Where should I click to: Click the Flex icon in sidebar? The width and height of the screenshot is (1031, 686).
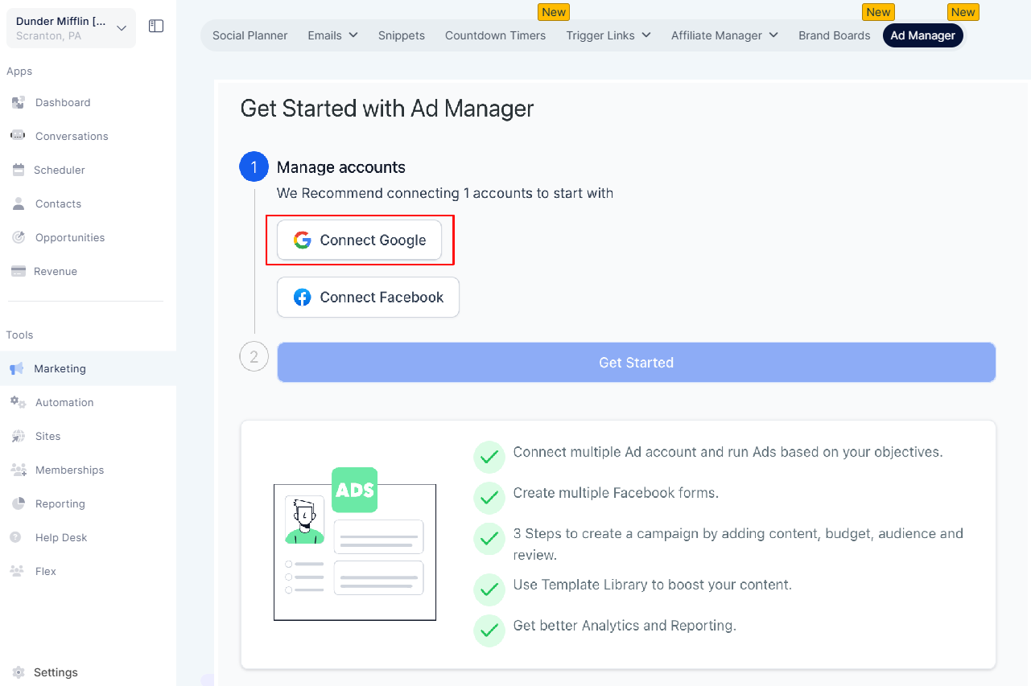click(17, 571)
